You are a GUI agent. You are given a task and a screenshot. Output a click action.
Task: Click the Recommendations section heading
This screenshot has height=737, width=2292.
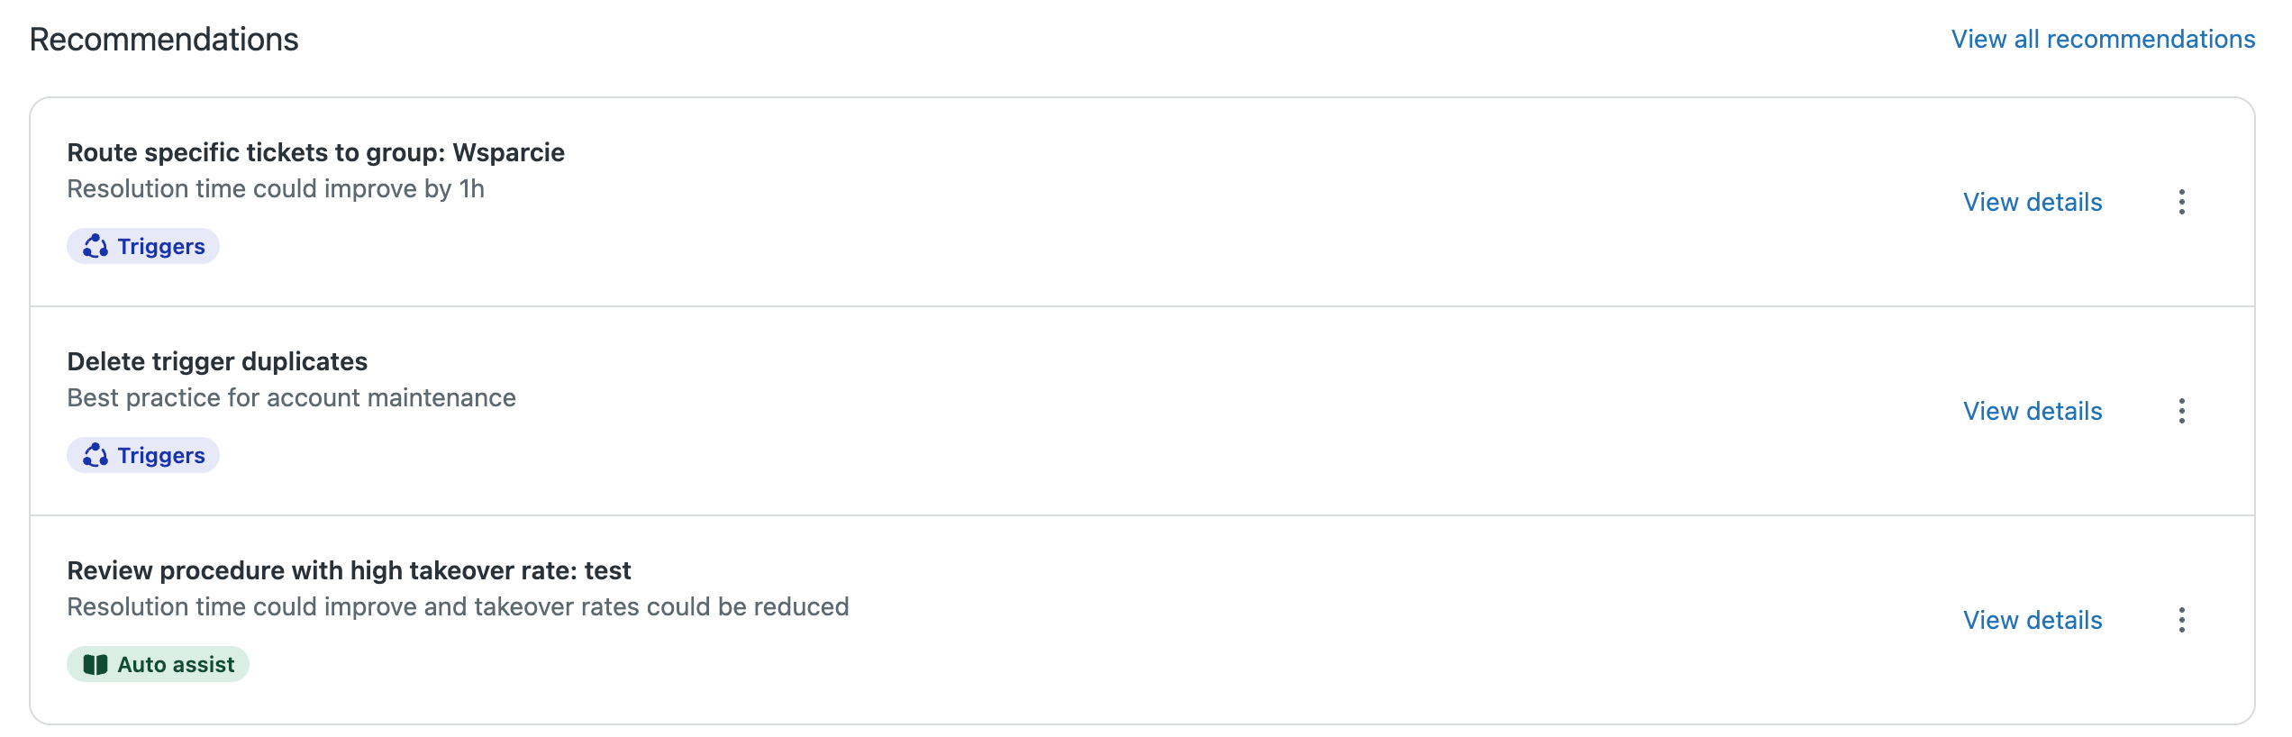coord(164,40)
